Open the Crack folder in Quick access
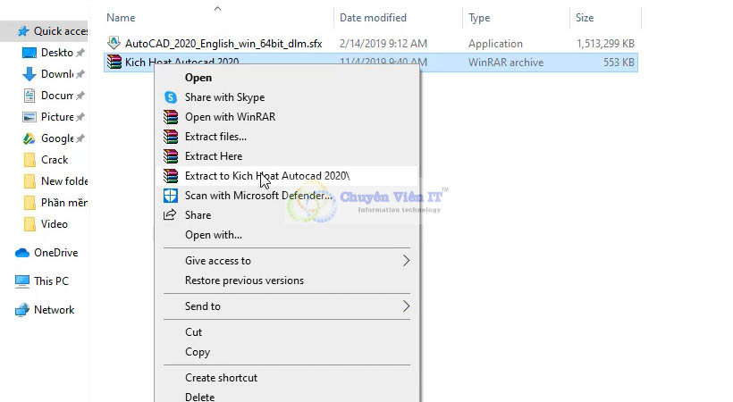 point(54,160)
